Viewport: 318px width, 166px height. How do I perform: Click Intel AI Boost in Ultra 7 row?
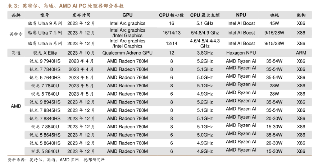(241, 33)
